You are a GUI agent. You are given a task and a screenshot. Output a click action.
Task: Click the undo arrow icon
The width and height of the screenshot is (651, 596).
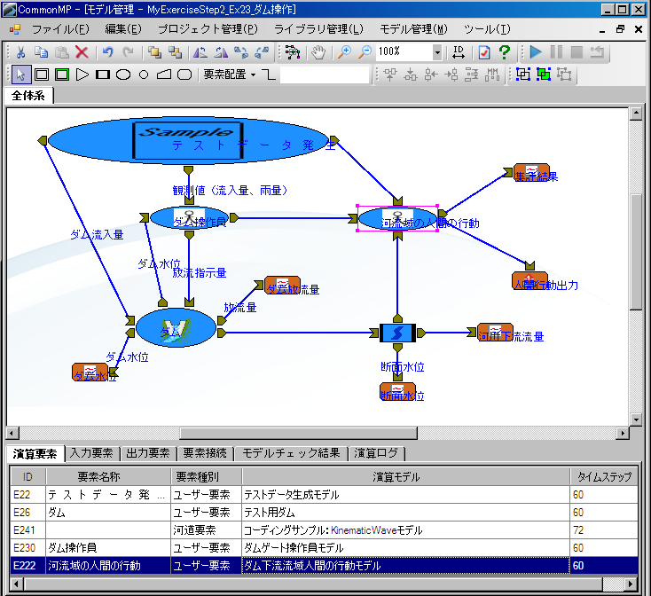(108, 52)
